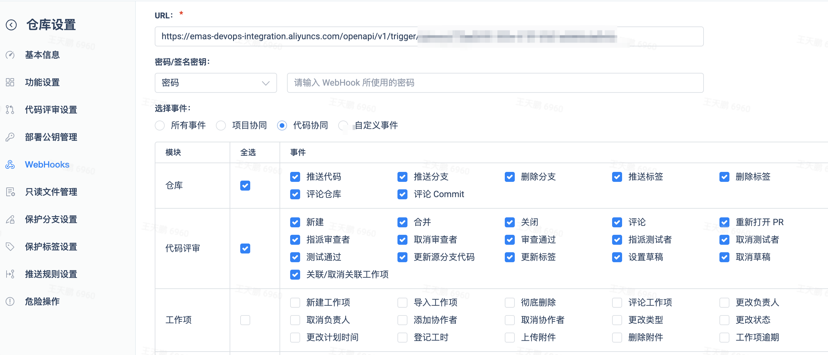Select the 代码协同 radio option

coord(282,125)
